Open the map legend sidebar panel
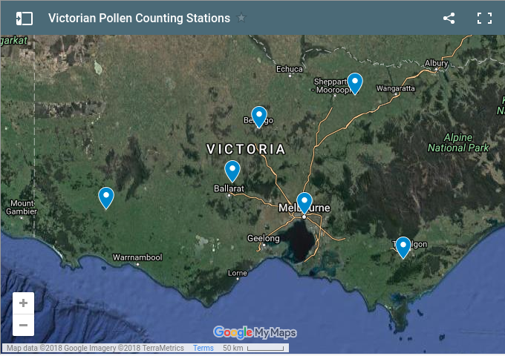Image resolution: width=505 pixels, height=356 pixels. pyautogui.click(x=25, y=19)
